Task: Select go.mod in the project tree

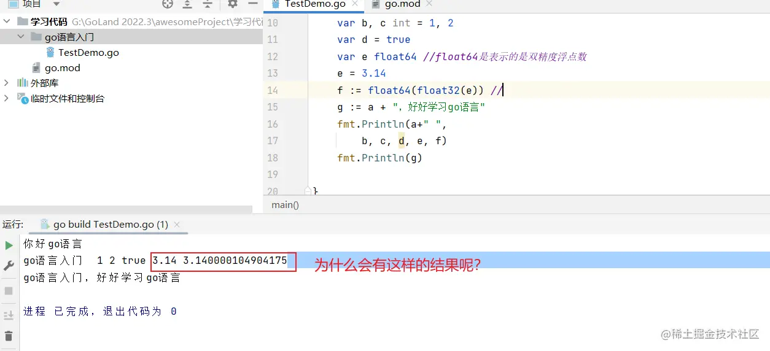Action: pyautogui.click(x=56, y=67)
